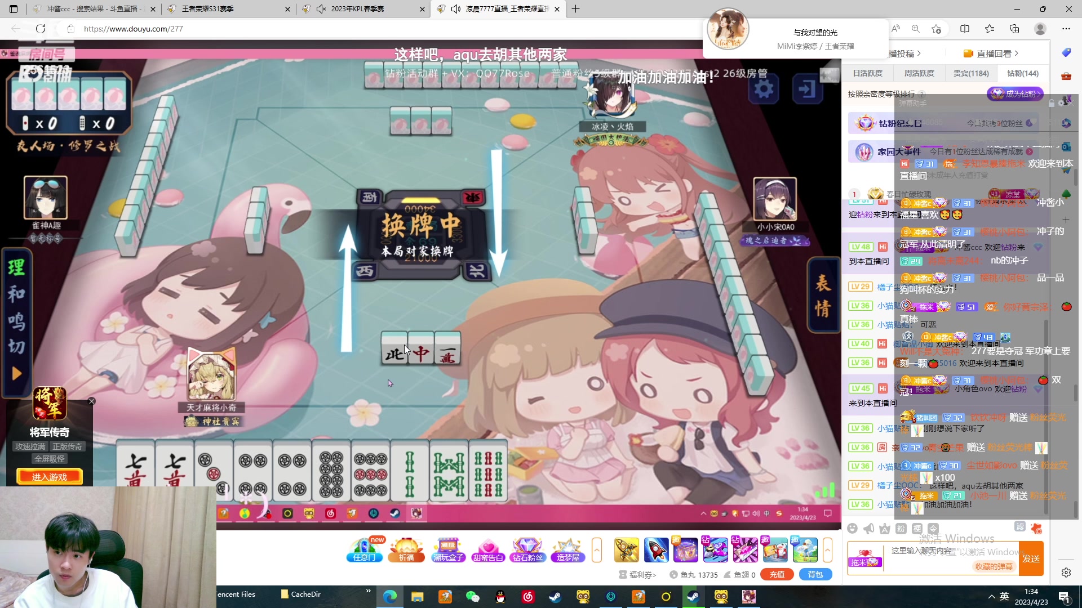Toggle the 梗 meme option
Image resolution: width=1082 pixels, height=608 pixels.
point(917,529)
